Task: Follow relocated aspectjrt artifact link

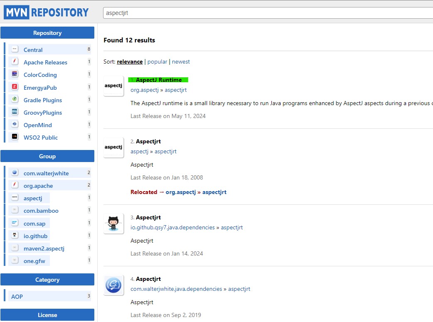Action: pyautogui.click(x=214, y=192)
